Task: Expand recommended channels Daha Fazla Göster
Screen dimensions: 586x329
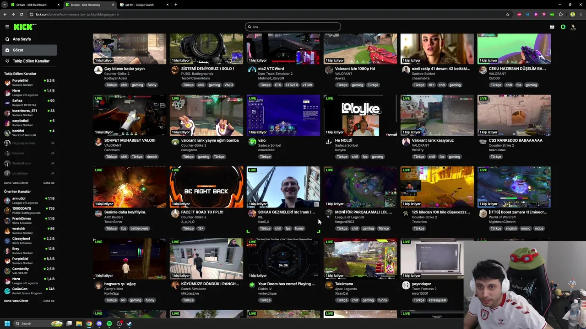Action: tap(16, 301)
